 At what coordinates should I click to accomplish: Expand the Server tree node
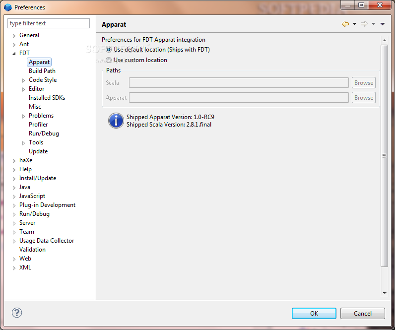[x=14, y=223]
